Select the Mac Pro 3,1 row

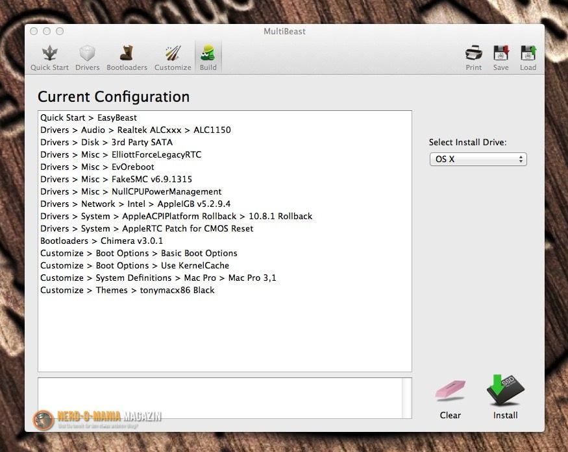pyautogui.click(x=225, y=278)
